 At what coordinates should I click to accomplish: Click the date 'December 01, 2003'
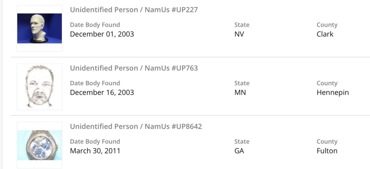[x=102, y=34]
